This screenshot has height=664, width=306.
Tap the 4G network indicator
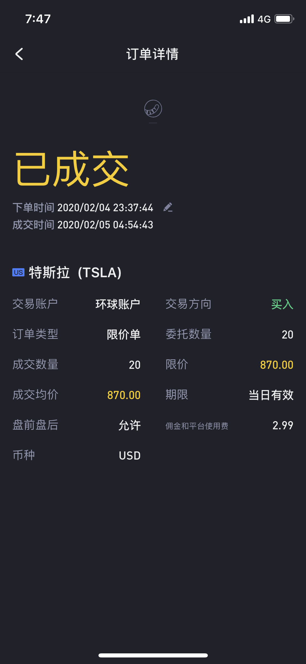click(x=264, y=19)
